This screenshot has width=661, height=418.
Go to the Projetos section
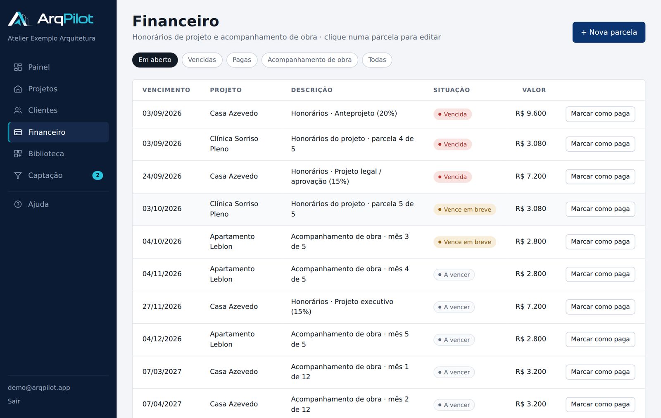point(58,89)
